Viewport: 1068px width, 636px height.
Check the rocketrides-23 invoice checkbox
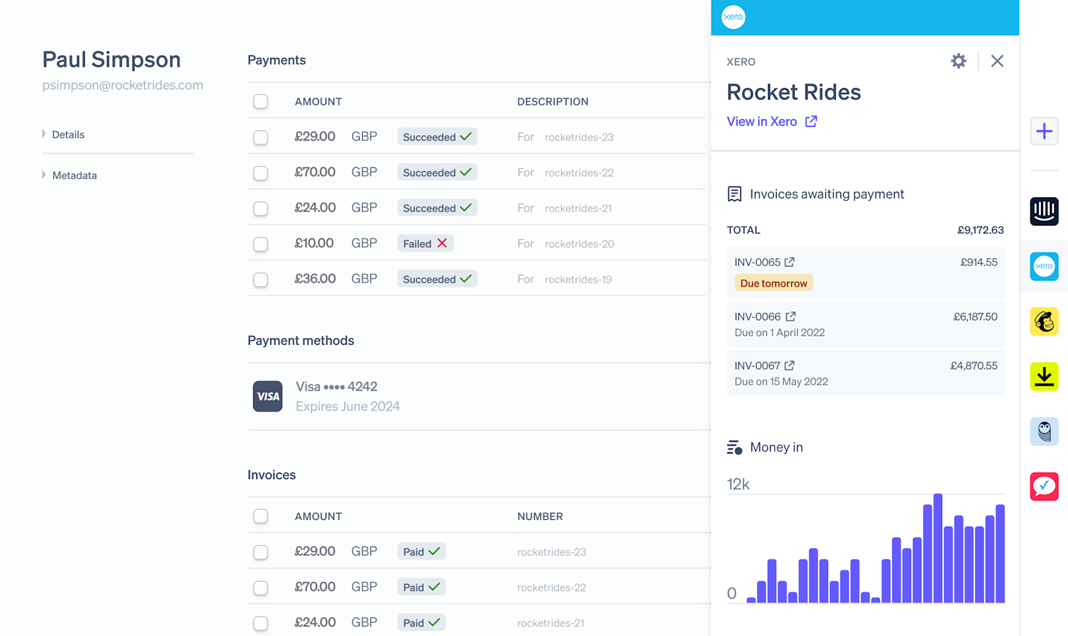point(260,552)
